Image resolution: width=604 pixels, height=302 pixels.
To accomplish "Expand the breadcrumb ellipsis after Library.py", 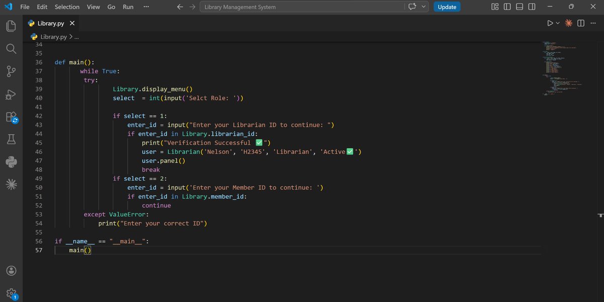I will coord(77,37).
